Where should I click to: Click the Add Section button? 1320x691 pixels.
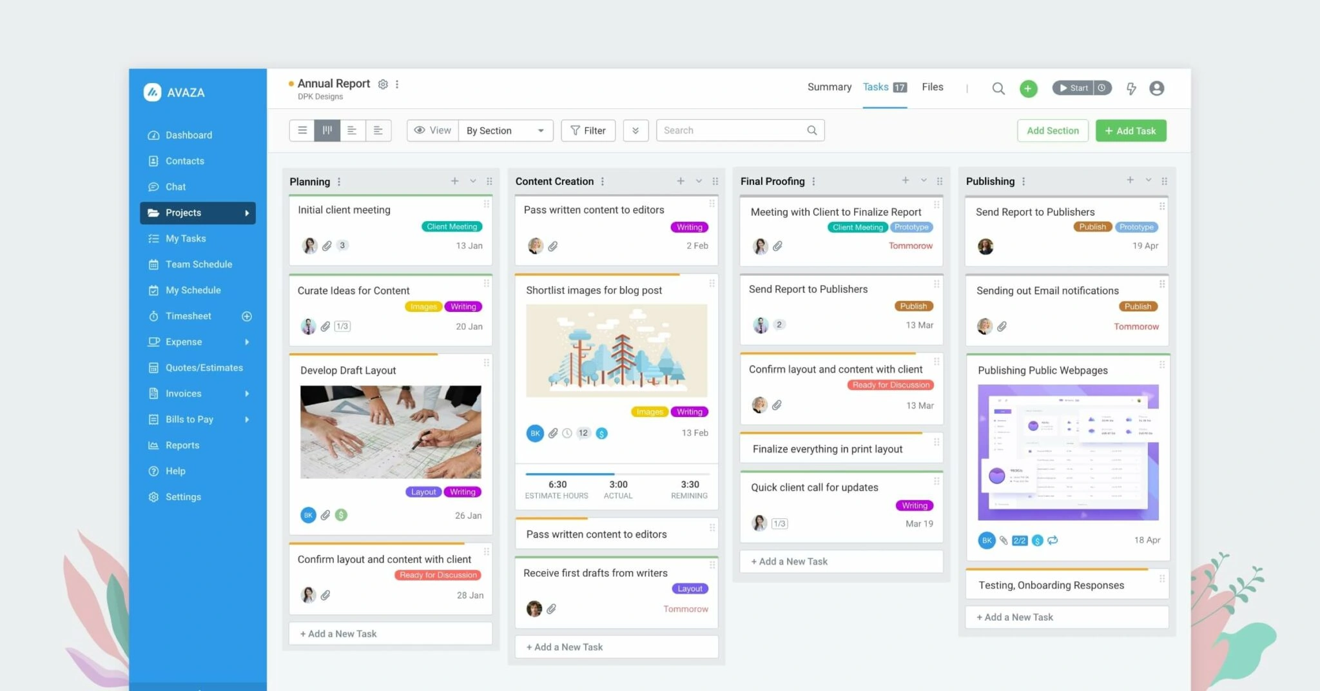[1052, 130]
